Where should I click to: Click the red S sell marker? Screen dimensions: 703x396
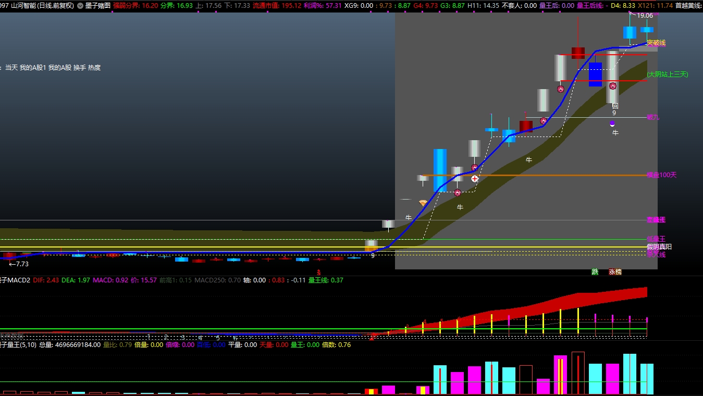(319, 272)
